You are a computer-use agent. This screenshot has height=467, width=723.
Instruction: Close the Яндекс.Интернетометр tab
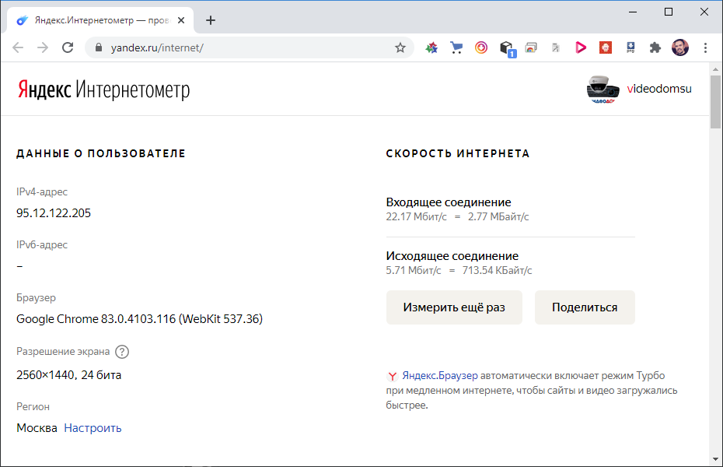[181, 20]
